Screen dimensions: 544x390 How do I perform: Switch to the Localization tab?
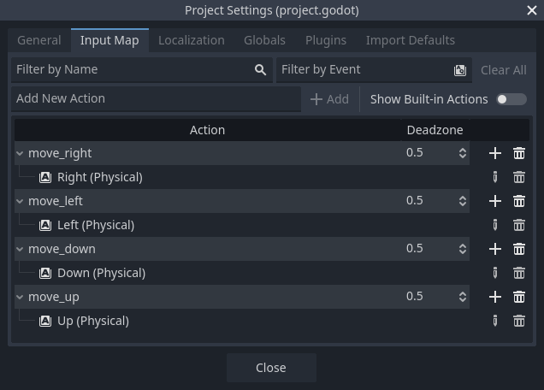coord(191,40)
